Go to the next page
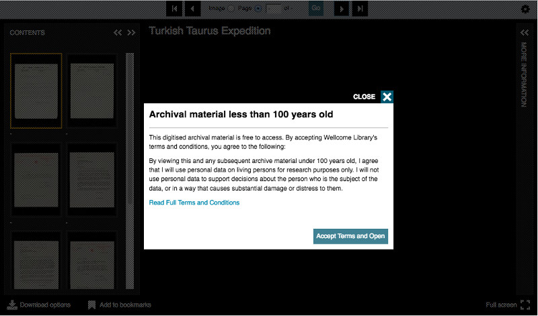The image size is (538, 316). [x=342, y=9]
